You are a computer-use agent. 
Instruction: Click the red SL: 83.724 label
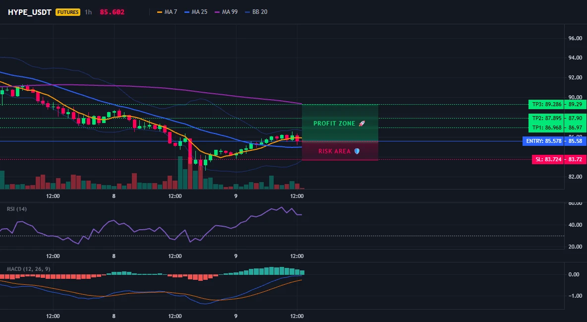548,159
